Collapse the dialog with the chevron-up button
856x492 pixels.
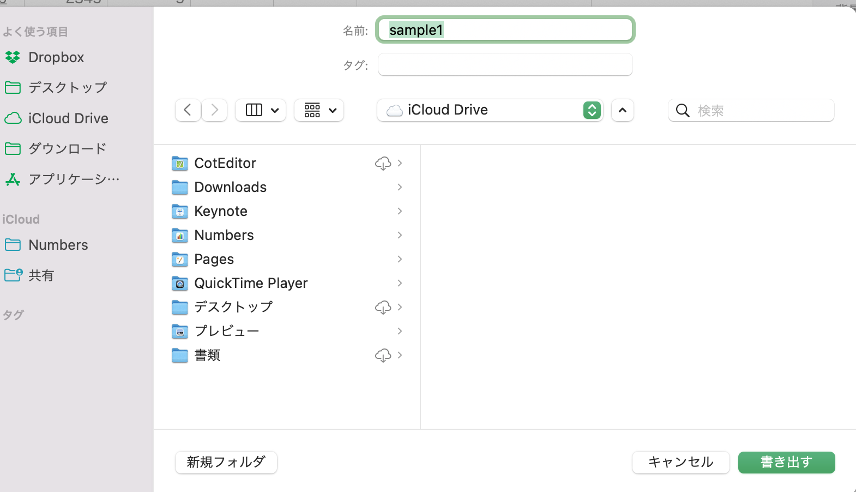tap(622, 110)
